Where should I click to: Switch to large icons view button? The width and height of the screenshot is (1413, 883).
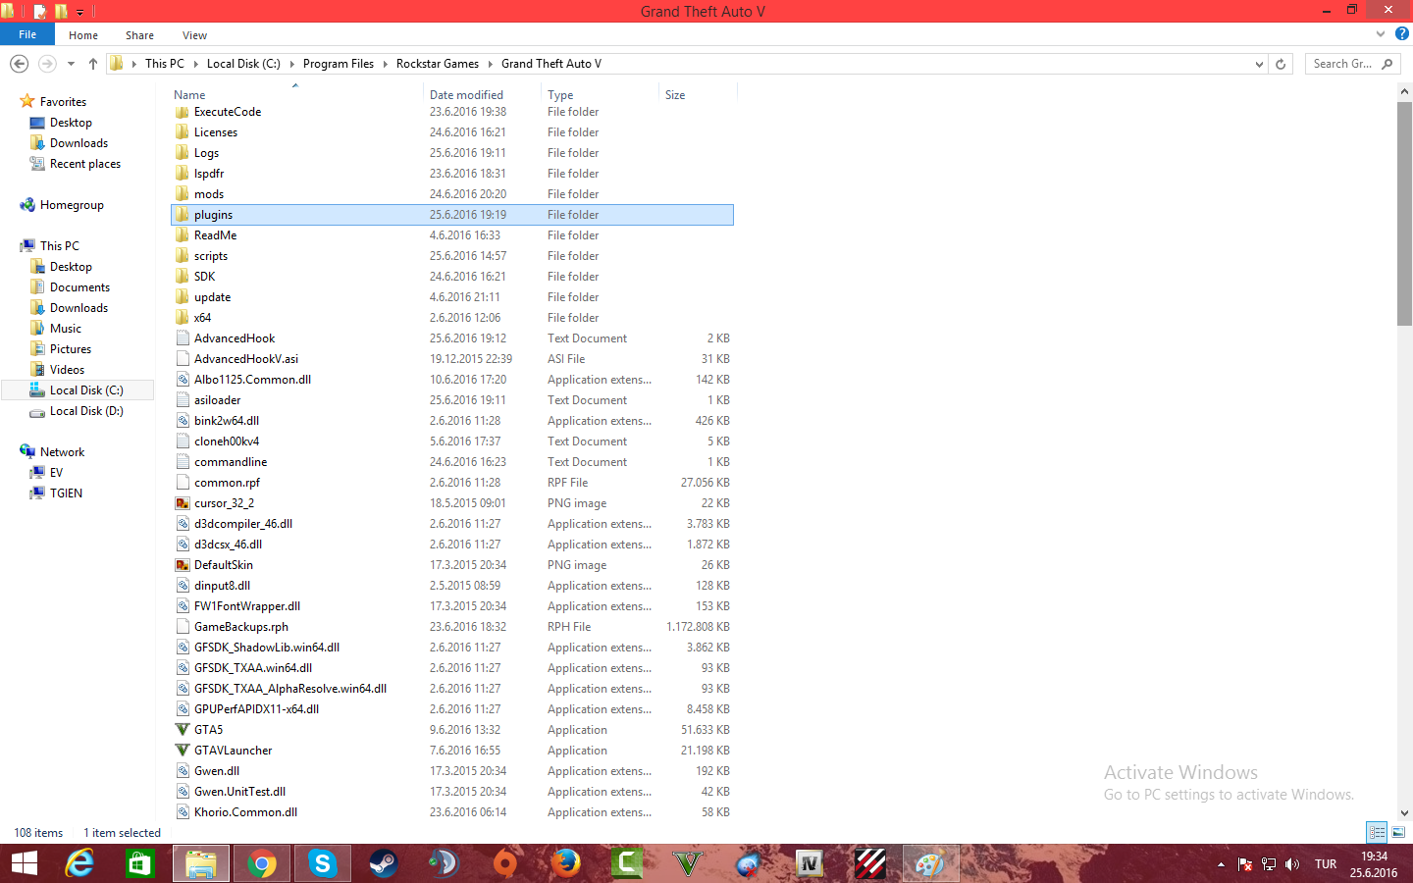pos(1398,833)
